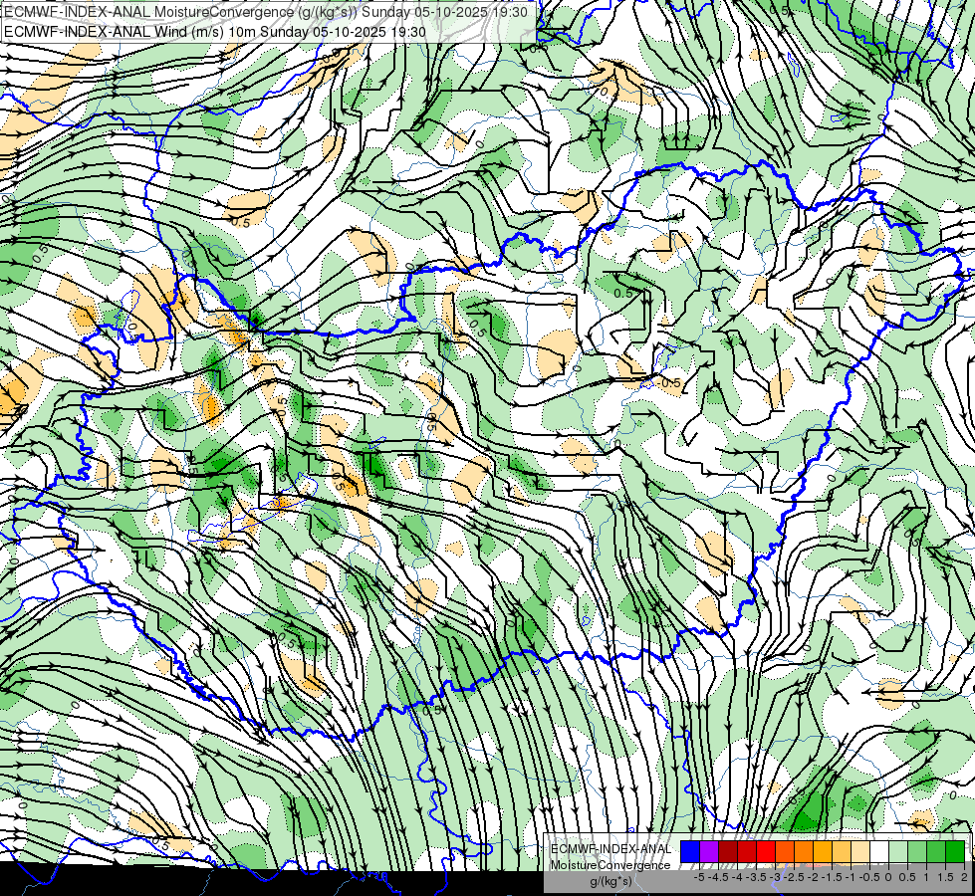Click legend swatch between -2 and -1.5
This screenshot has height=896, width=975.
(x=823, y=852)
